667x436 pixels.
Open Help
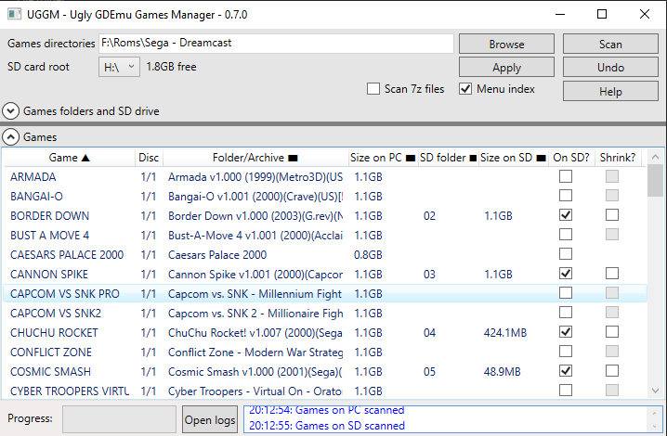[610, 91]
